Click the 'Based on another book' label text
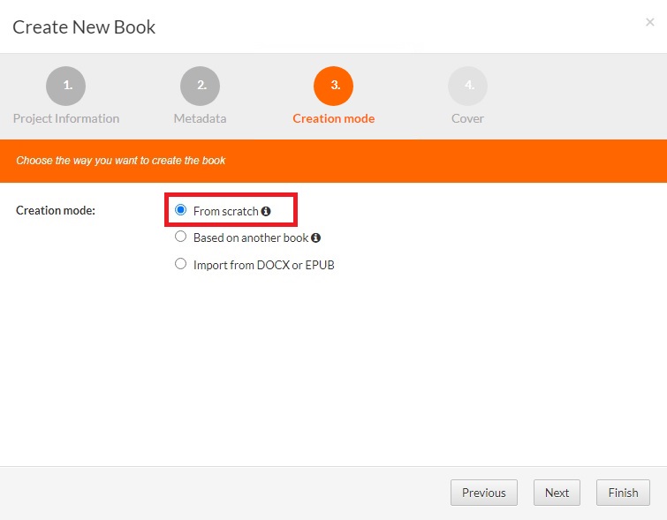This screenshot has width=667, height=520. pos(251,238)
